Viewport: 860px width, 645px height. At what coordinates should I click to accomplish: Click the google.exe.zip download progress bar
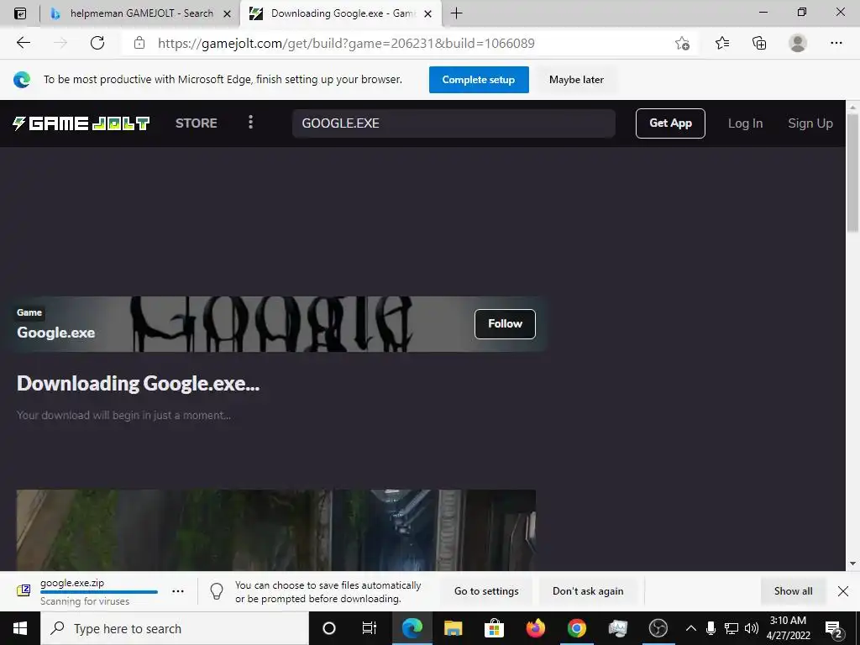pyautogui.click(x=99, y=592)
